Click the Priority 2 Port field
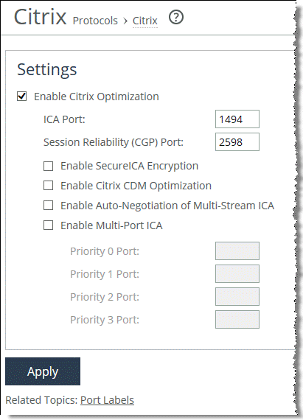Screen dimensions: 303x420 point(237,296)
